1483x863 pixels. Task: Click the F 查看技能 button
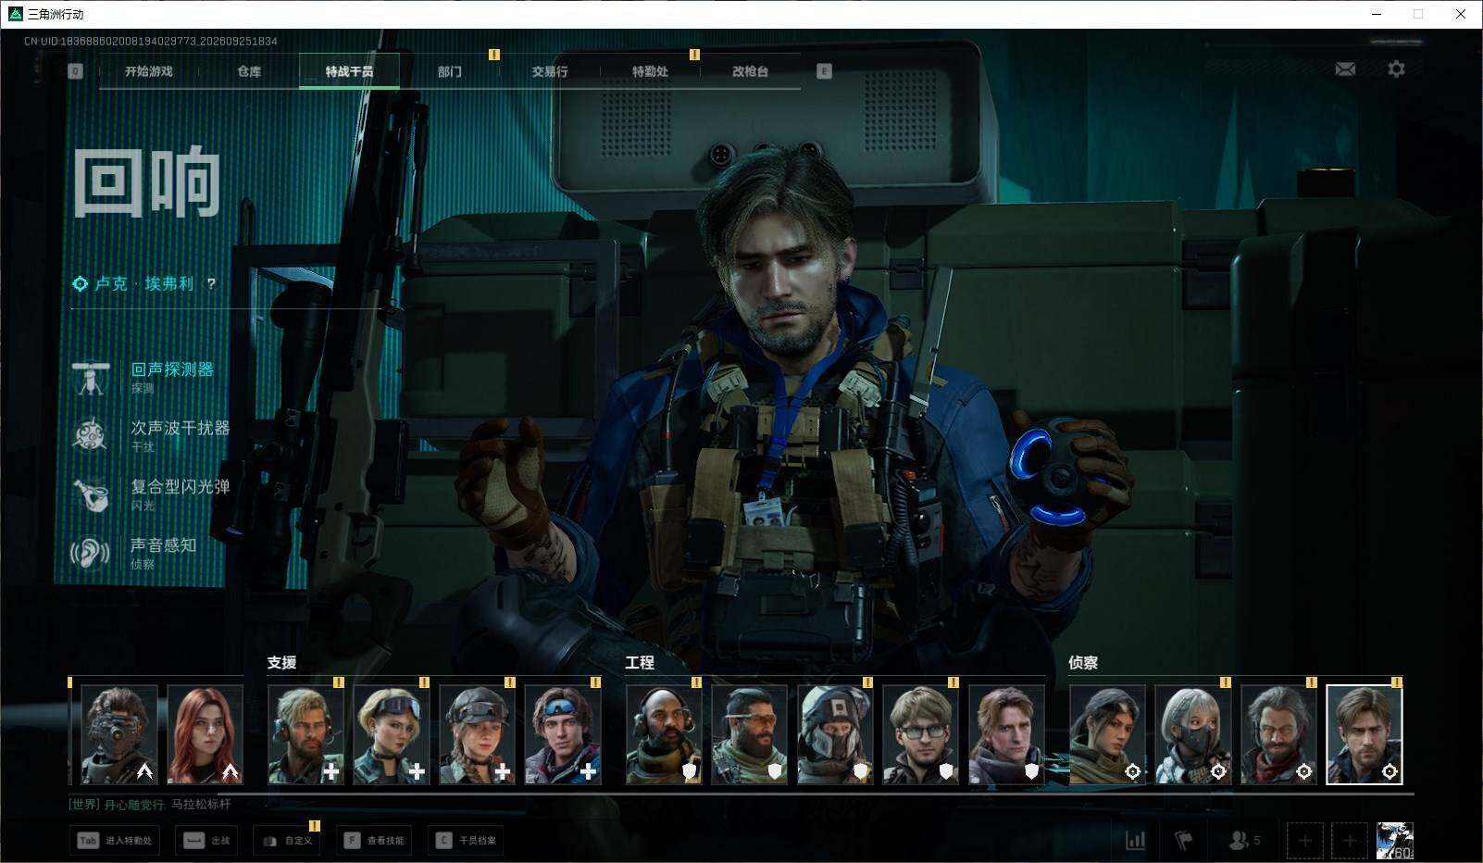[375, 841]
